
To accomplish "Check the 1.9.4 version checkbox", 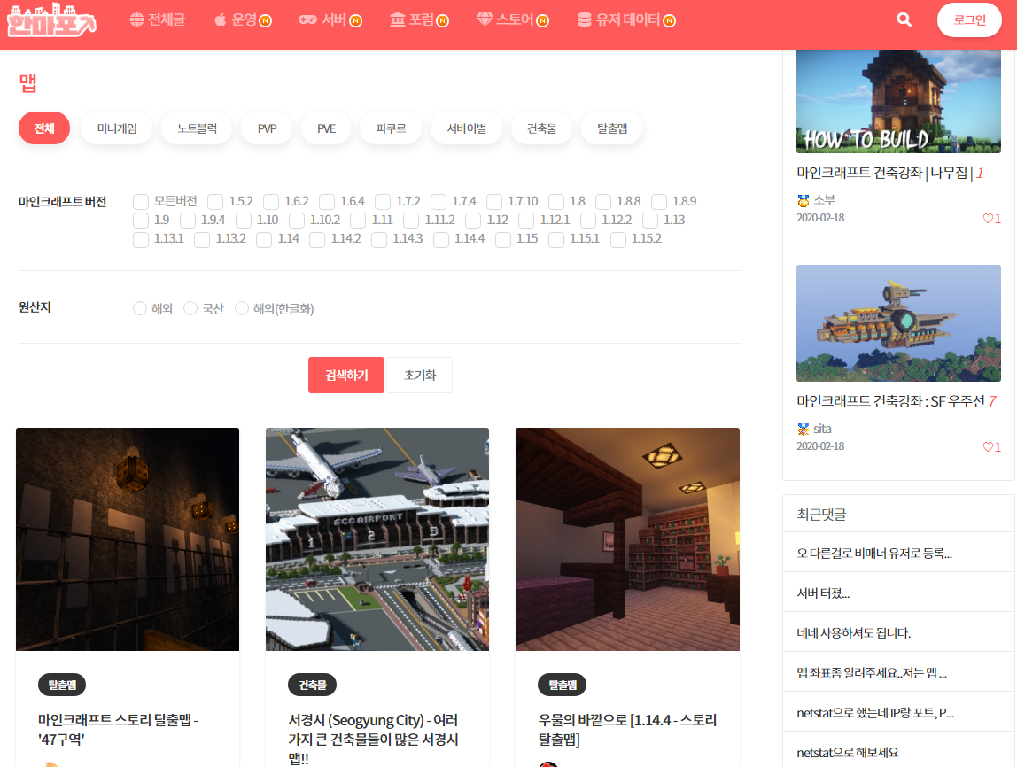I will [x=188, y=221].
